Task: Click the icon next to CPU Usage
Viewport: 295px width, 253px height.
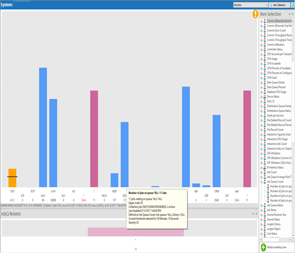Action: [264, 59]
